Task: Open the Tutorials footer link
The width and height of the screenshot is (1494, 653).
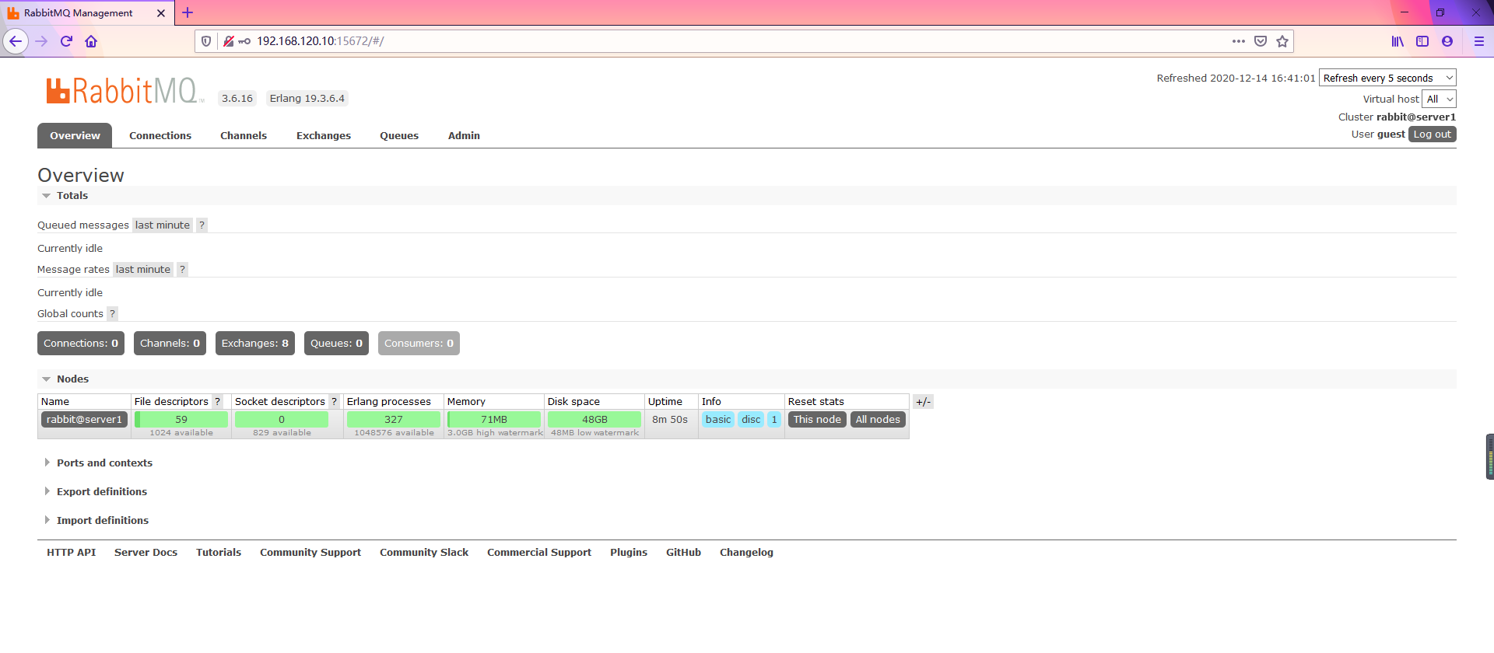Action: [219, 553]
